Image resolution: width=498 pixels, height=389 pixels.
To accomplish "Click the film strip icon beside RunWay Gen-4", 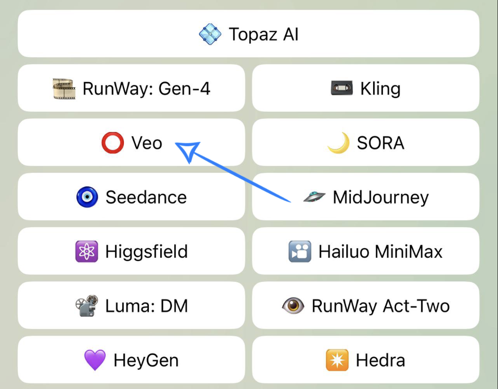I will pyautogui.click(x=64, y=88).
